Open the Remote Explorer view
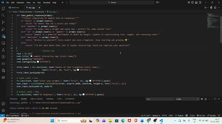Viewport: 222px width, 124px height. pyautogui.click(x=3, y=43)
